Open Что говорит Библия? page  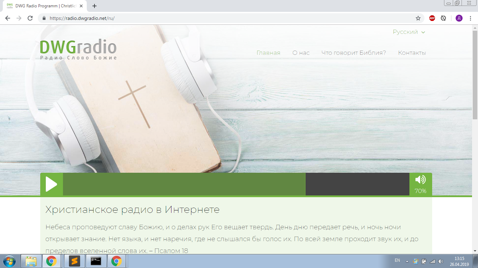tap(353, 53)
